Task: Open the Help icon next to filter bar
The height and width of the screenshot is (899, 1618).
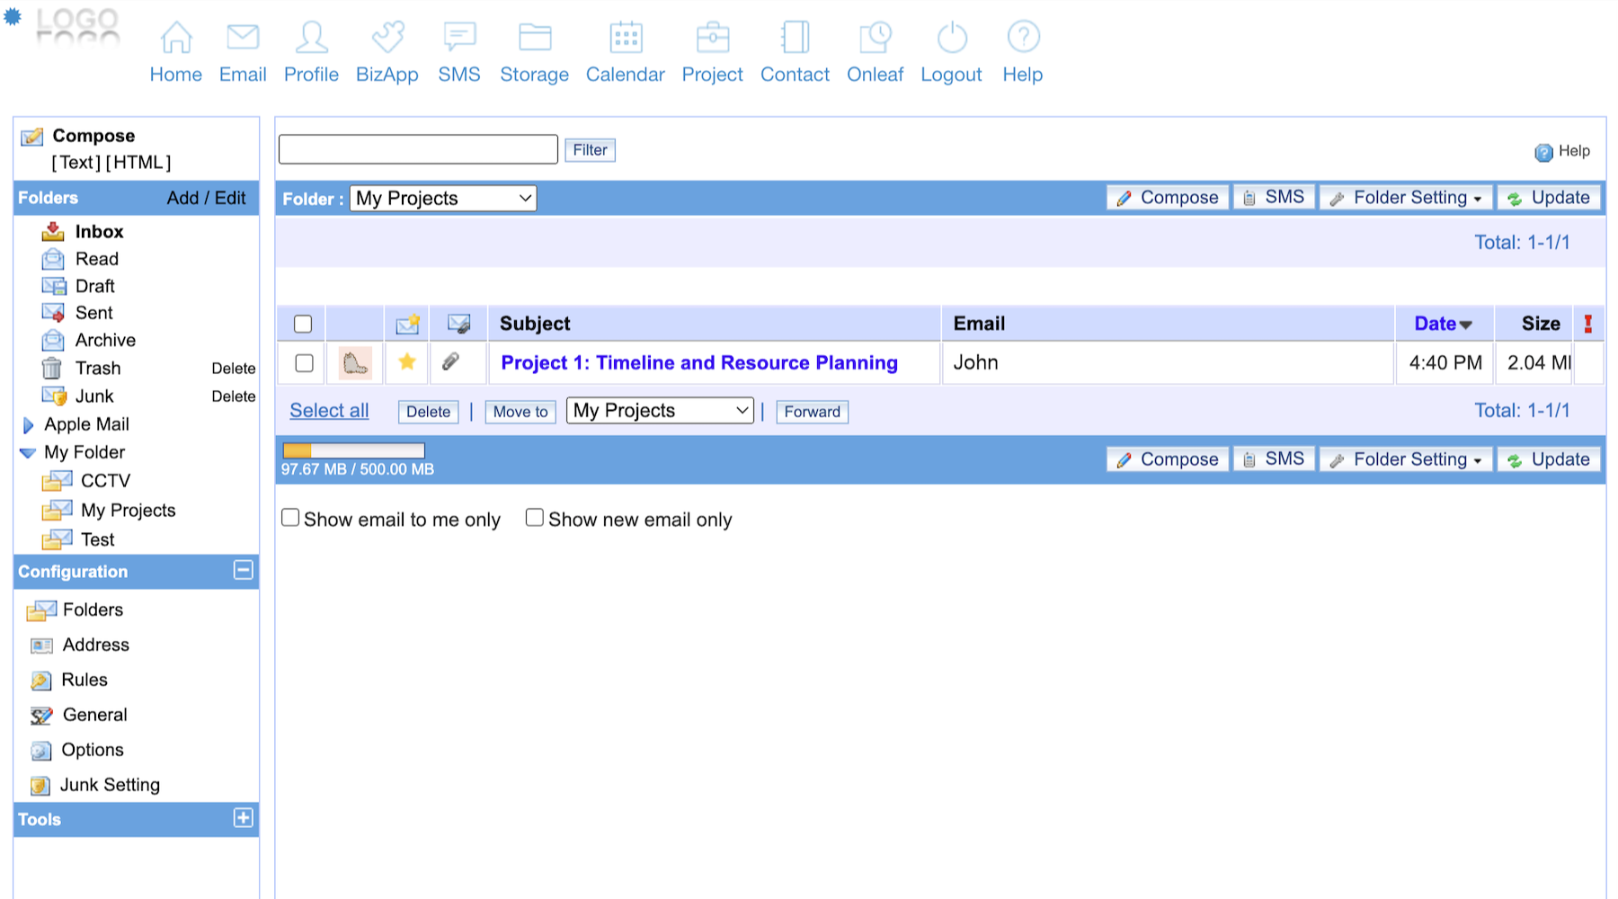Action: coord(1544,152)
